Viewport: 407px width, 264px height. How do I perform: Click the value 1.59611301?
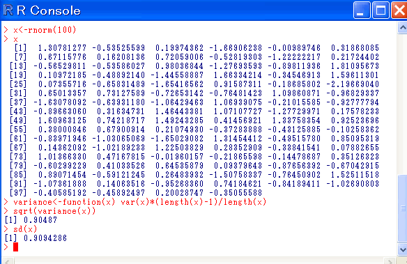[x=355, y=75]
